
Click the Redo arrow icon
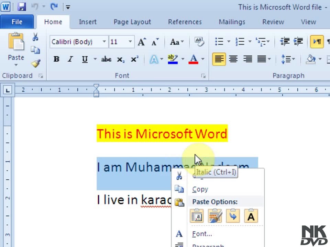(54, 7)
